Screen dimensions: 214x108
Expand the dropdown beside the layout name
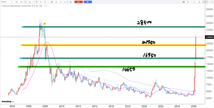point(209,2)
